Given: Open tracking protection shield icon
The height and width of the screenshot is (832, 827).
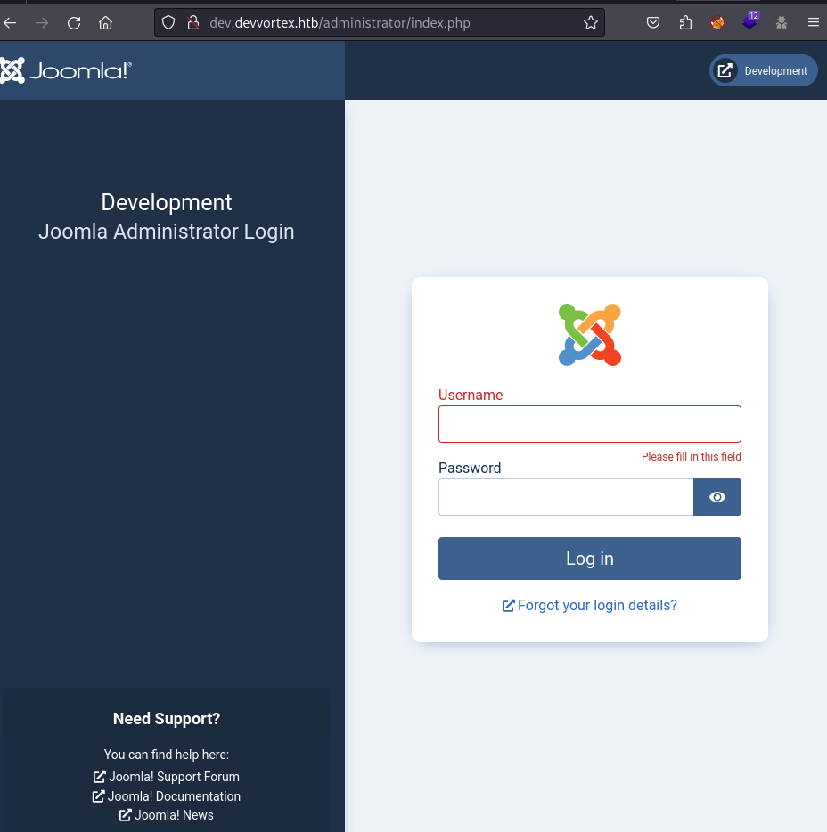Looking at the screenshot, I should (x=168, y=23).
